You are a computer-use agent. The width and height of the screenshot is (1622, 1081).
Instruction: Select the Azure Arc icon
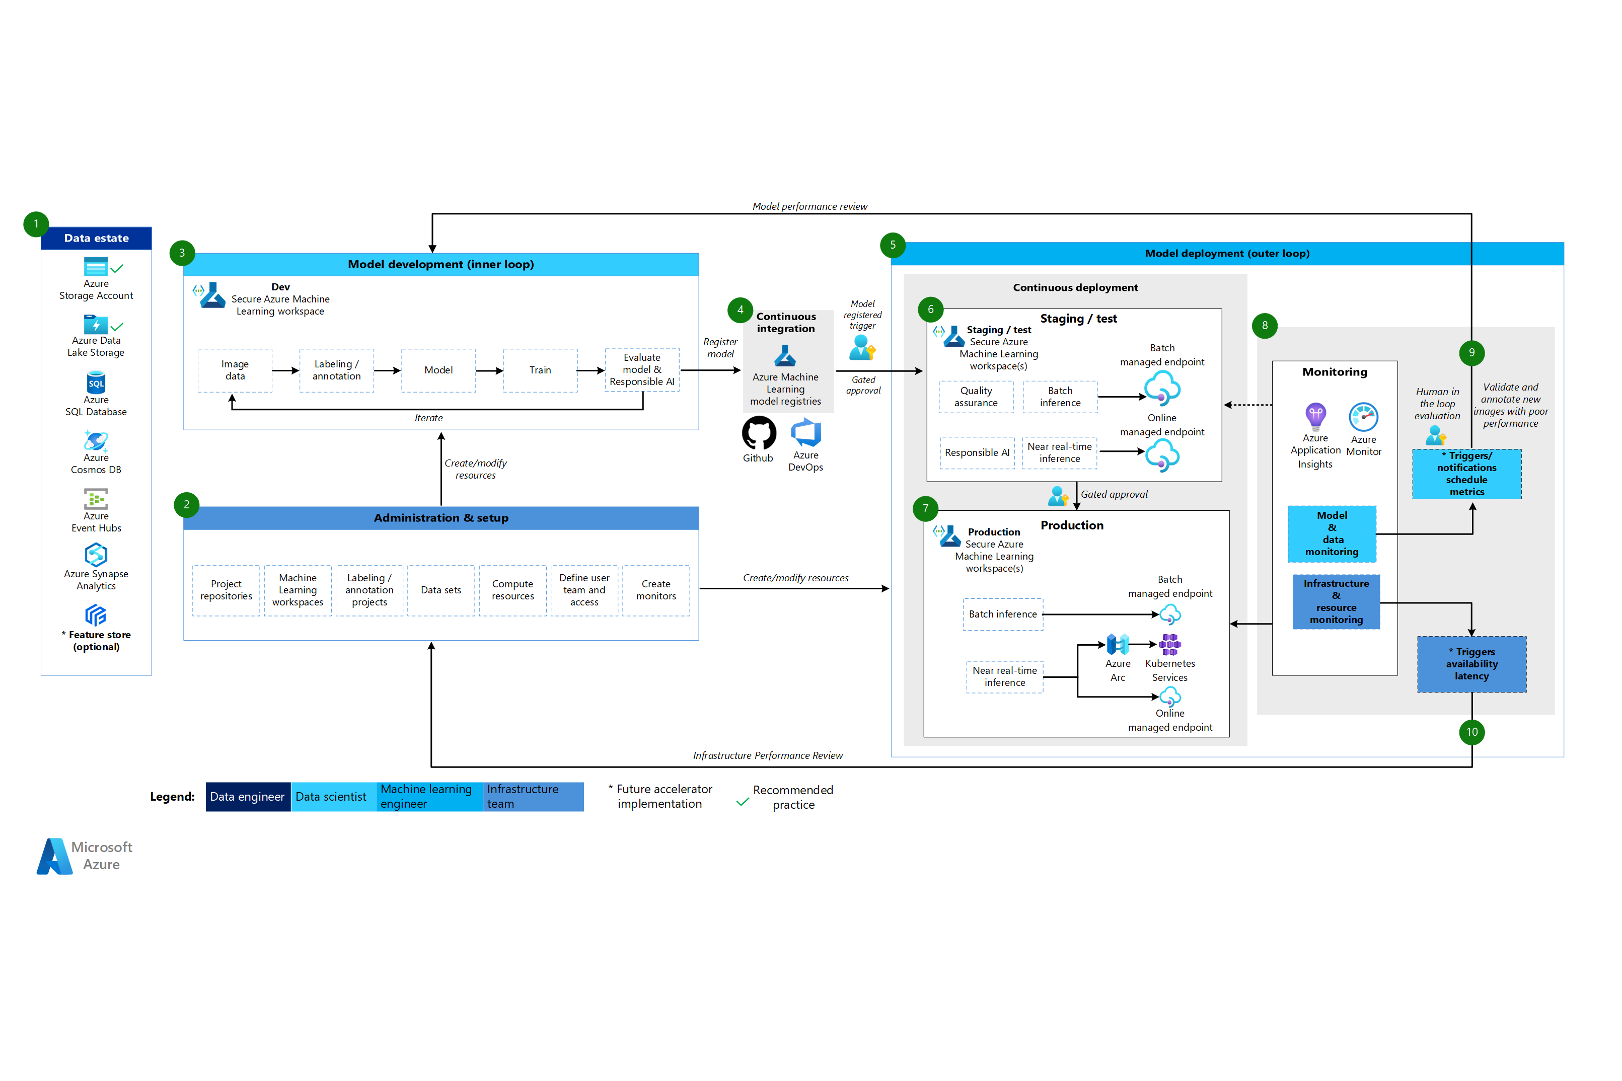click(x=1117, y=645)
